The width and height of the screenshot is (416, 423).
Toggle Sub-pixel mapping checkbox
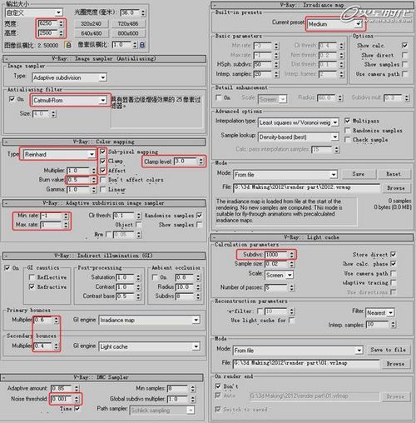tap(103, 152)
